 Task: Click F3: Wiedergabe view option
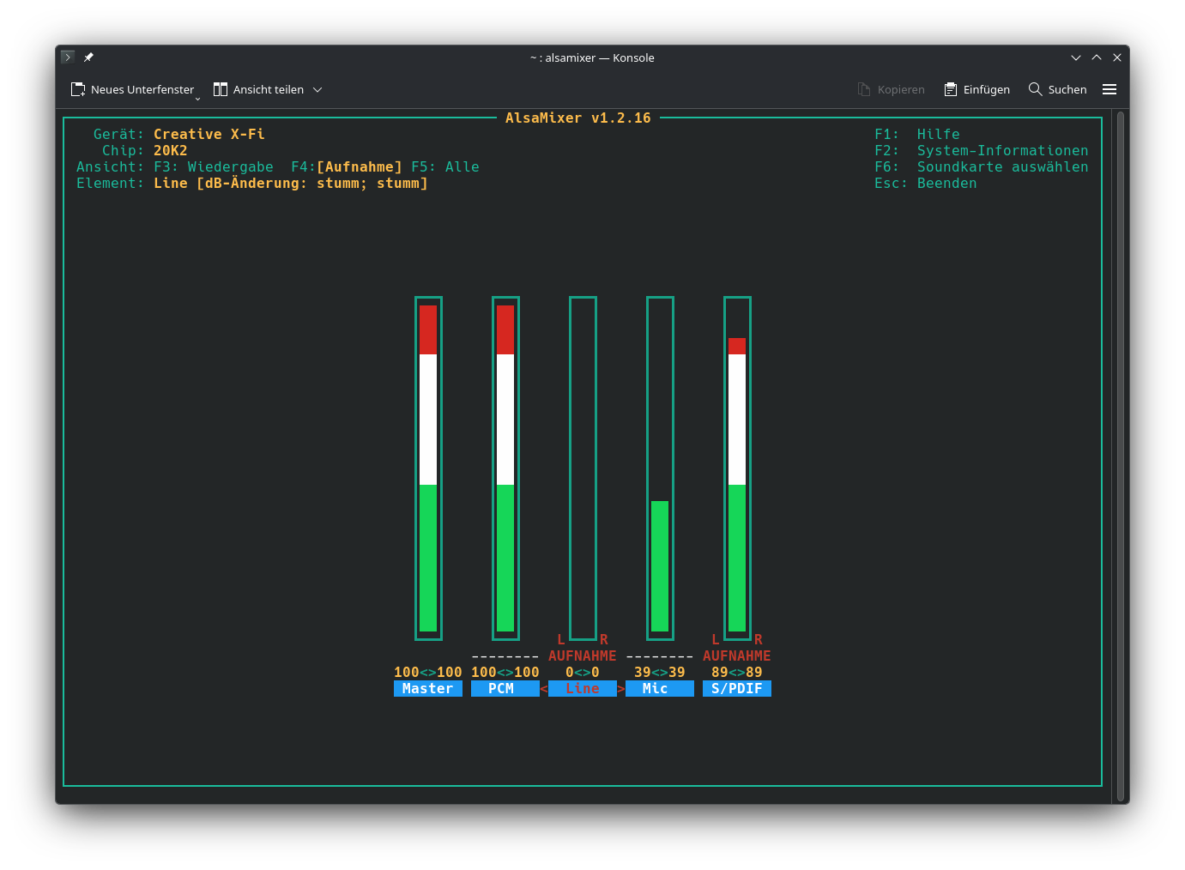click(x=214, y=167)
